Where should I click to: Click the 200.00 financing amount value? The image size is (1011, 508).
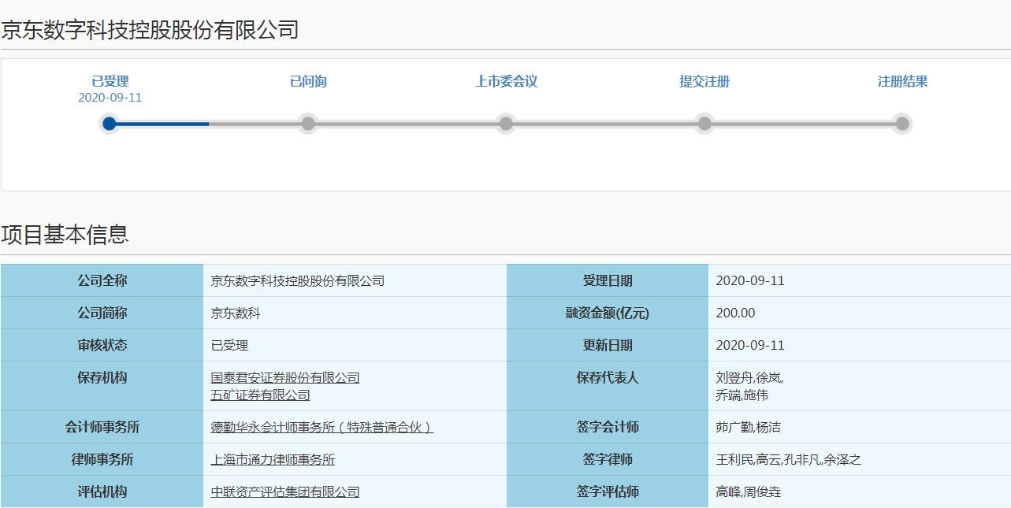tap(735, 313)
